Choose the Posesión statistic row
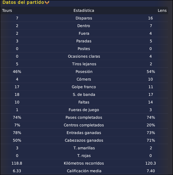 pos(84,72)
